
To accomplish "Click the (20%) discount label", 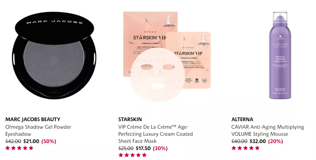I will click(x=276, y=141).
